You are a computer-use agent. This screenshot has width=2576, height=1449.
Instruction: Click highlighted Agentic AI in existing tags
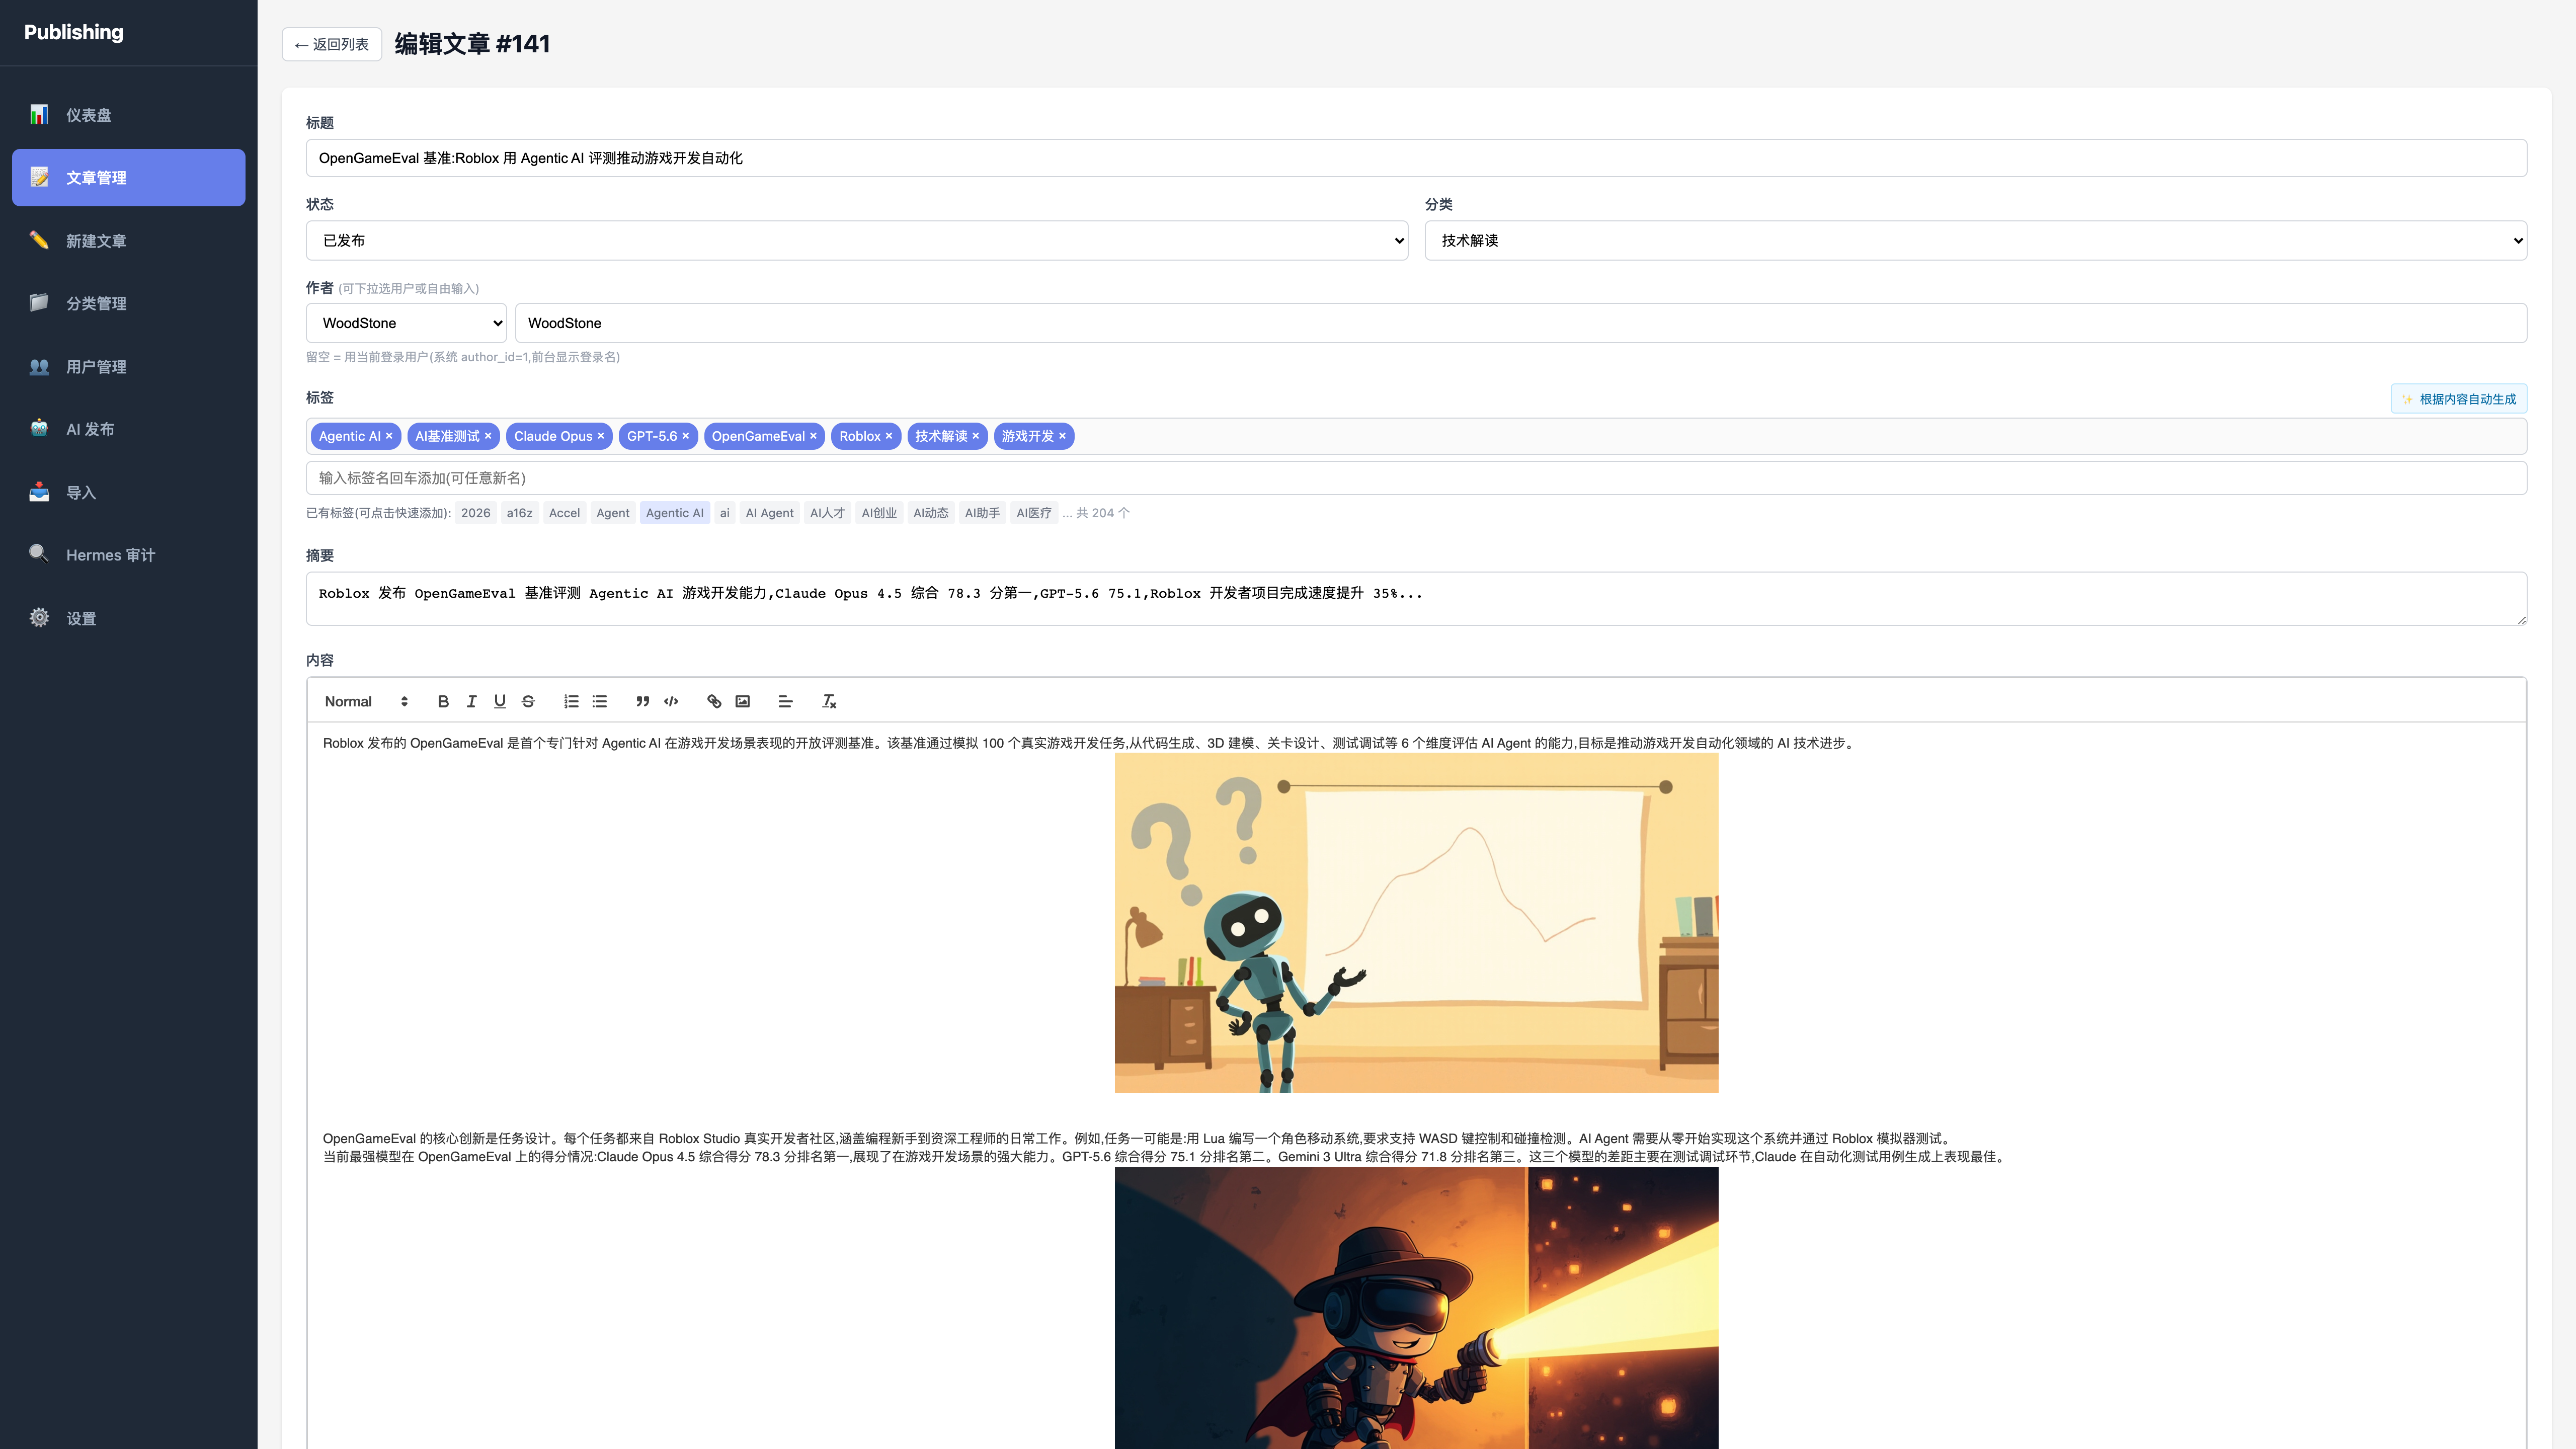(x=675, y=513)
